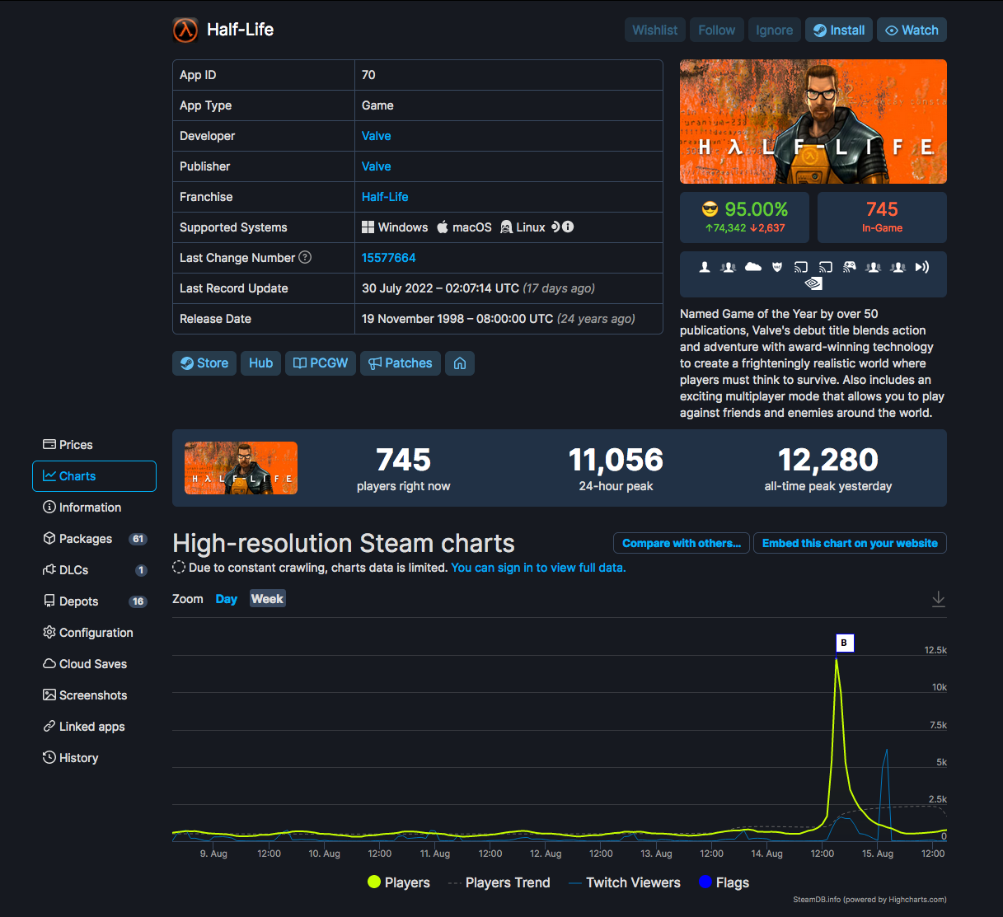Image resolution: width=1003 pixels, height=917 pixels.
Task: Open the Patches button
Action: 401,363
